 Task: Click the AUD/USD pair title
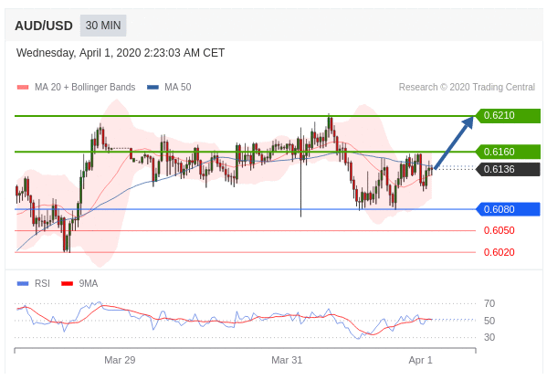pos(44,26)
